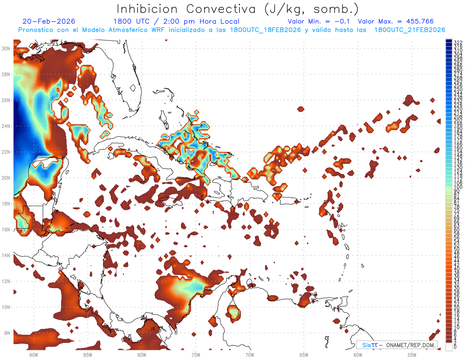Click the 24N latitude label
Viewport: 467px width, 360px height.
(7, 126)
